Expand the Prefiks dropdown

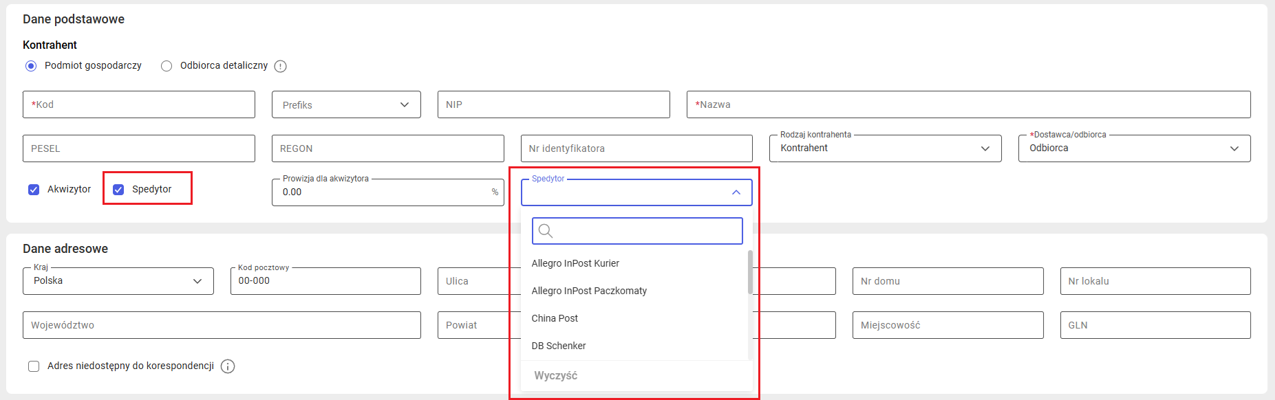[404, 104]
